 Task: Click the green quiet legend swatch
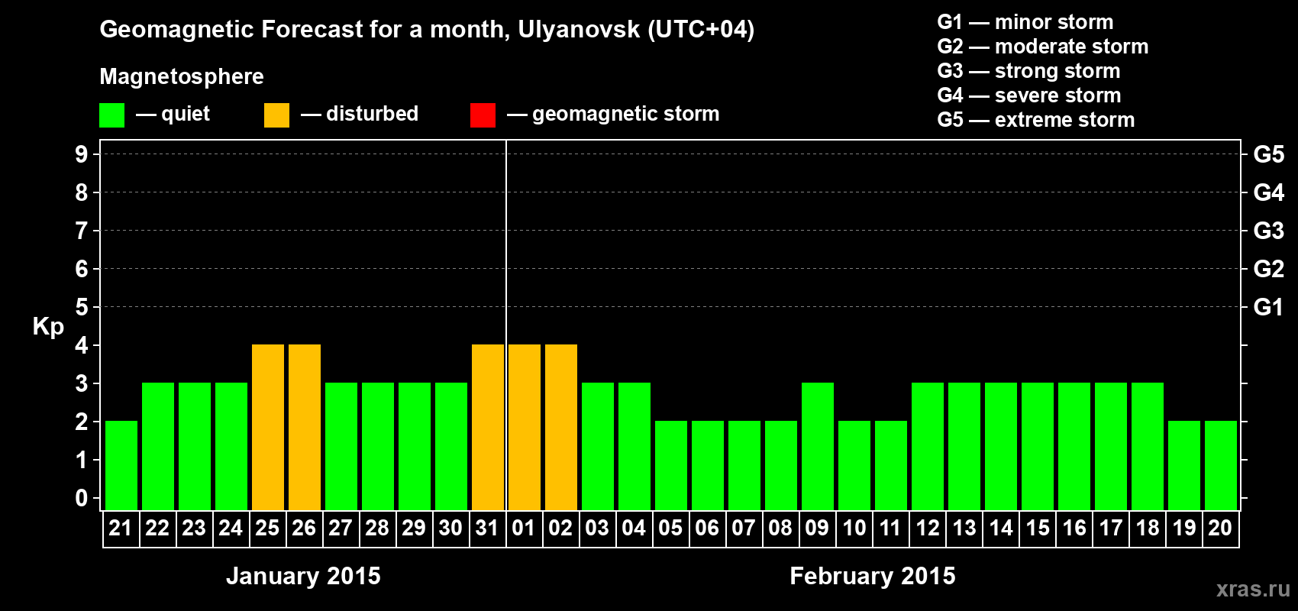(x=112, y=115)
